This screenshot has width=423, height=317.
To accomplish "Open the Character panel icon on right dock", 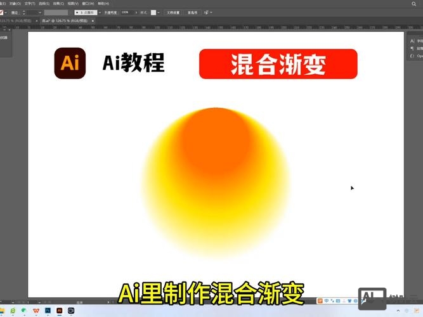I will [412, 41].
